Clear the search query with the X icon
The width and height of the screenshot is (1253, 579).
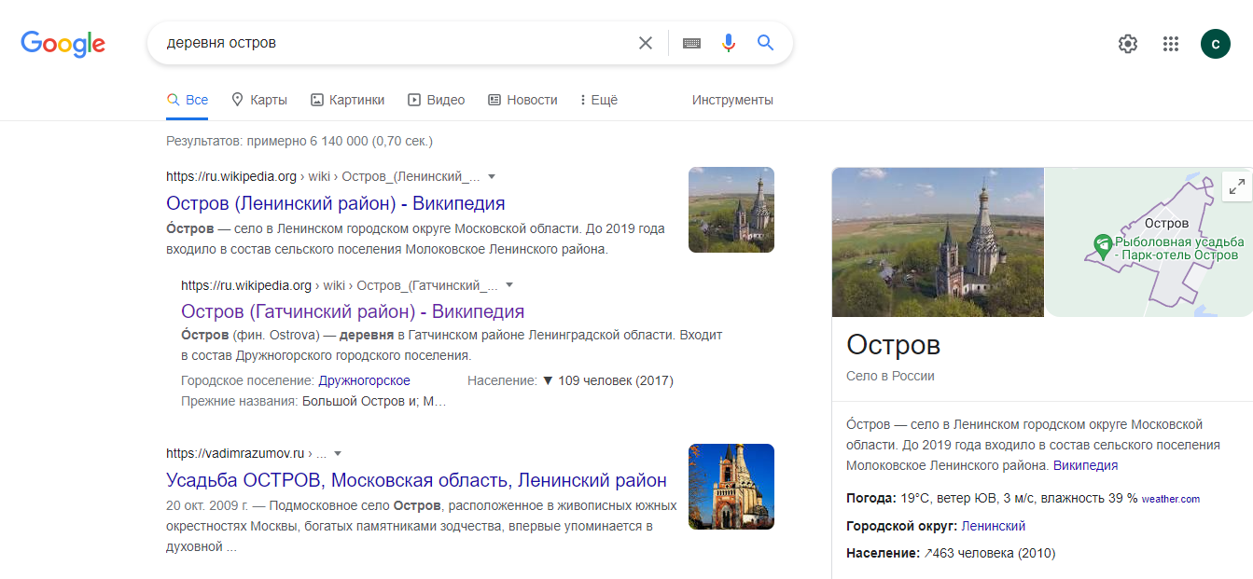(x=645, y=43)
